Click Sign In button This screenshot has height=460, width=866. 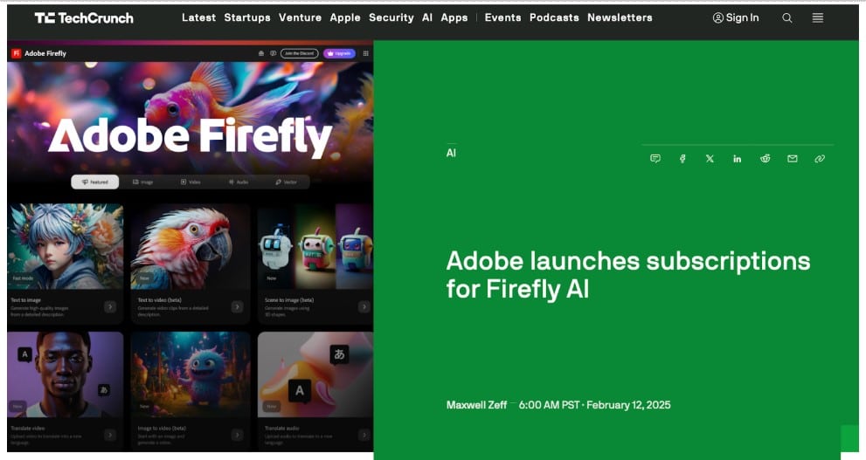tap(736, 17)
